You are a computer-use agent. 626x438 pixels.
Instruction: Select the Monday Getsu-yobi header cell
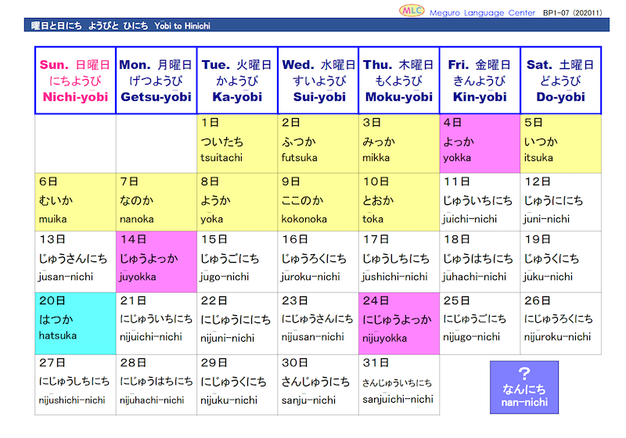tap(156, 81)
